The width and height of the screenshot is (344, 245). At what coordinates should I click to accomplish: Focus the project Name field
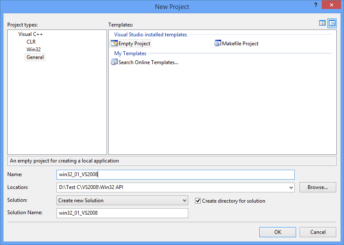pos(175,174)
